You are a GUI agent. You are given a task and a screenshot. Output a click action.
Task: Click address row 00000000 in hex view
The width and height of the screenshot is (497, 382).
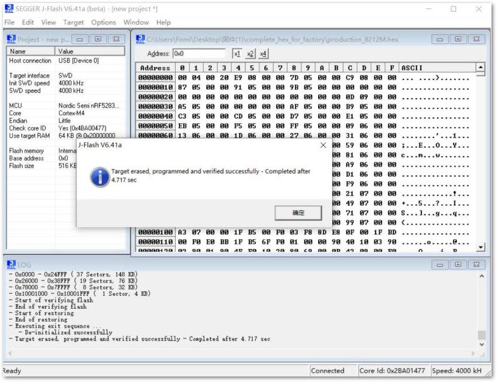(x=155, y=77)
